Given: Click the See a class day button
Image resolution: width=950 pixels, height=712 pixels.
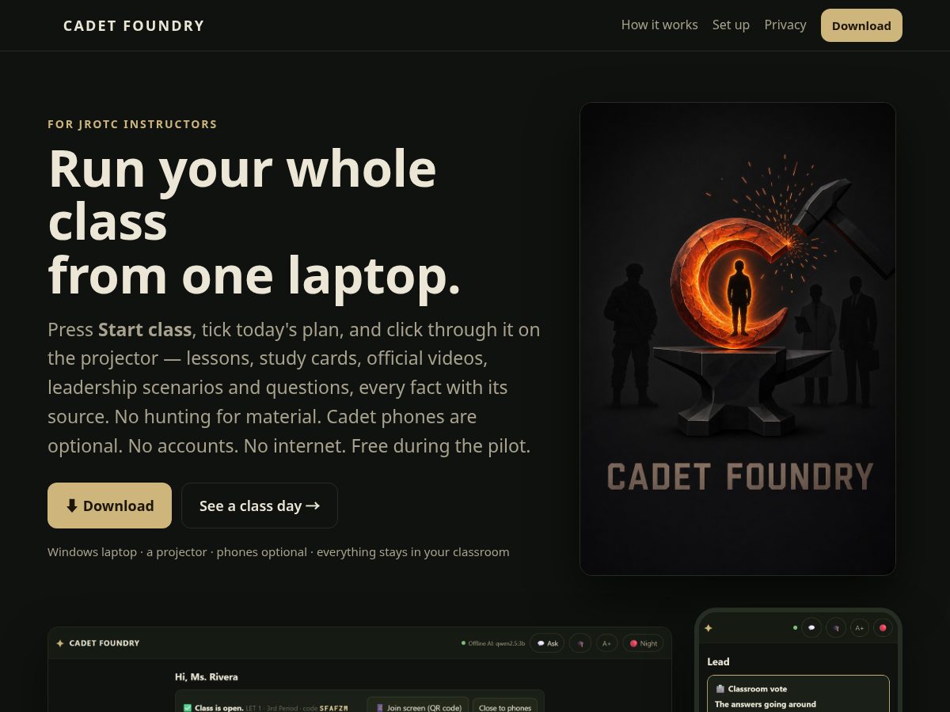Looking at the screenshot, I should tap(260, 506).
